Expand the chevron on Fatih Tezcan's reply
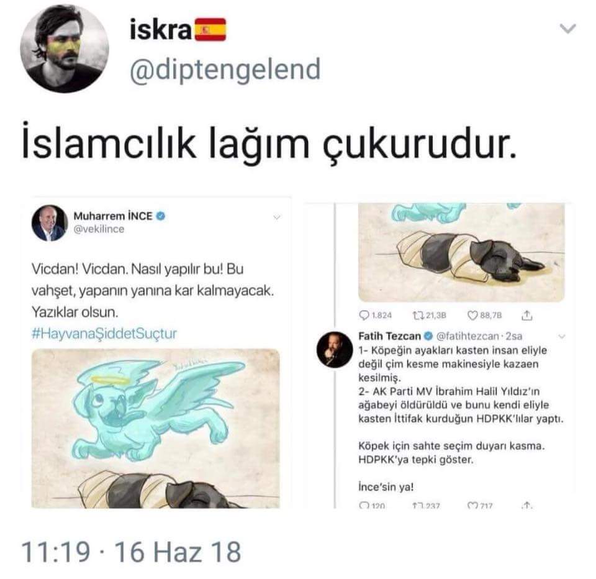 coord(562,337)
